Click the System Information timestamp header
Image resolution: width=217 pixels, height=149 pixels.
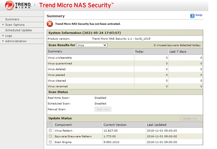tap(85, 33)
